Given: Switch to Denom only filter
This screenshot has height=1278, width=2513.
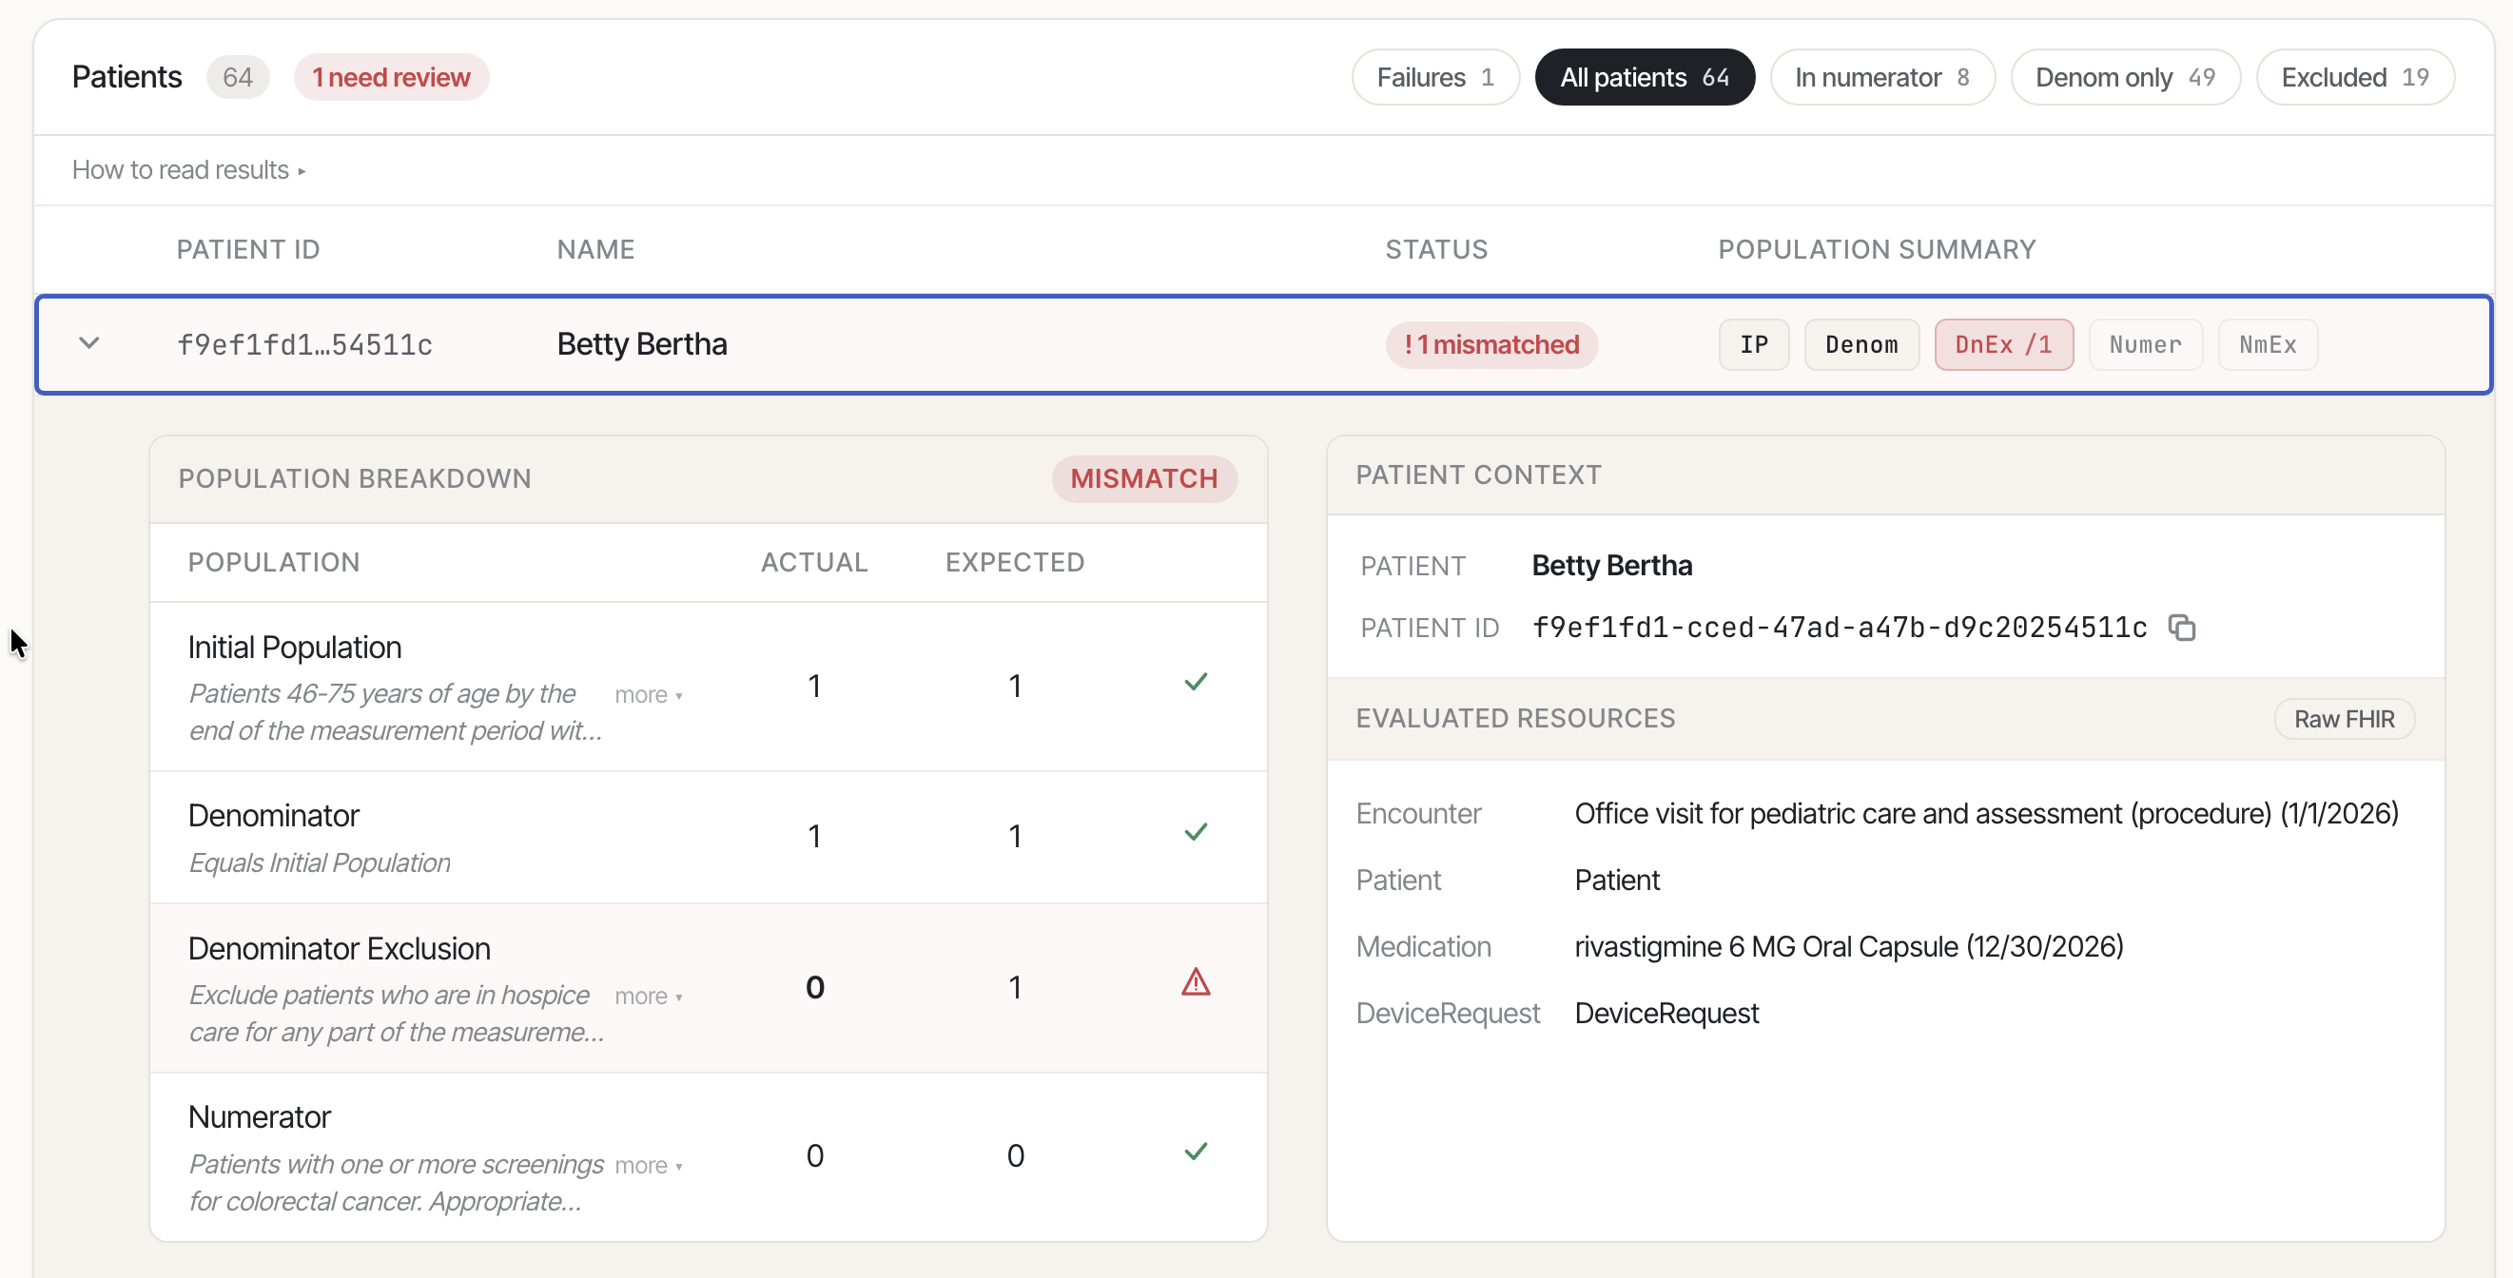Looking at the screenshot, I should click(2125, 77).
